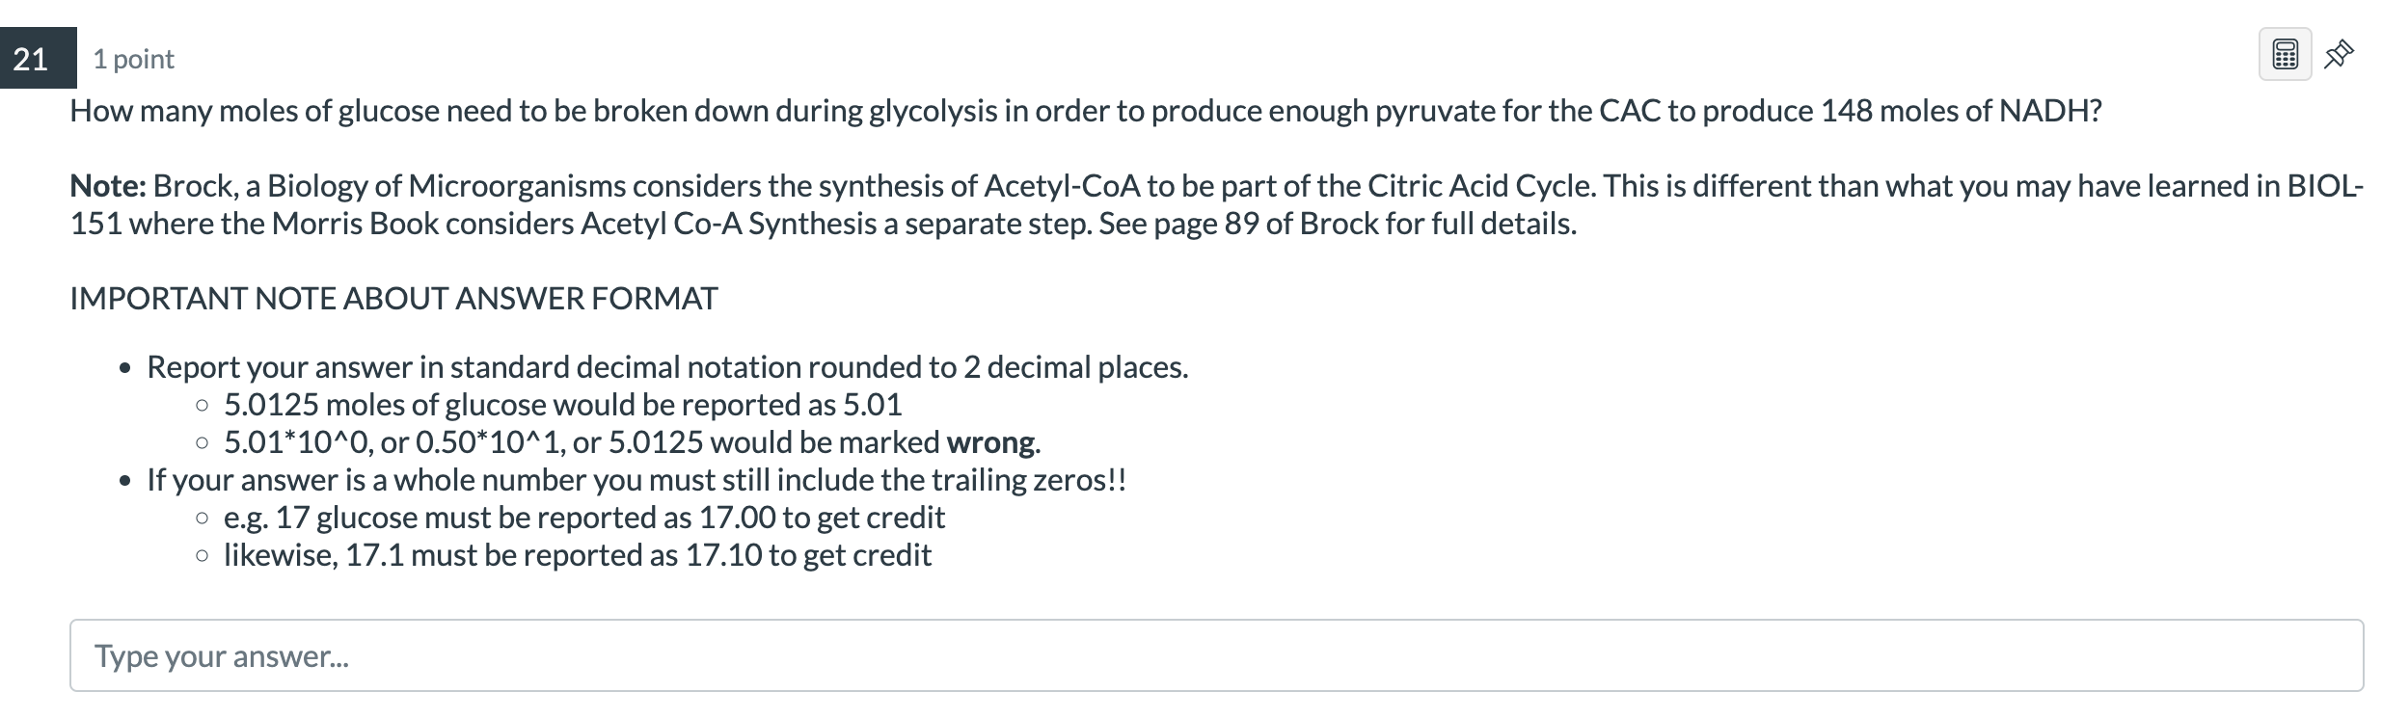Click inside the 'Type your answer...' field
2382x719 pixels.
[1216, 655]
